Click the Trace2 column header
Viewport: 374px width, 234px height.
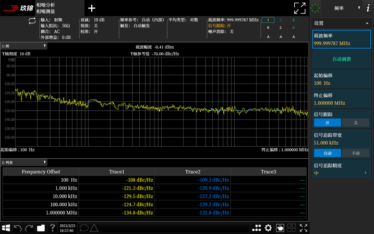point(192,172)
